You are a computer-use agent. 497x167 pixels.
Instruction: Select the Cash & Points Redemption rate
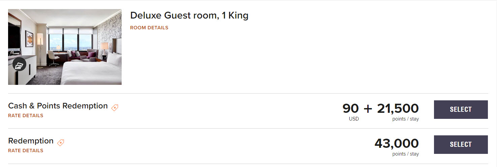pyautogui.click(x=461, y=109)
